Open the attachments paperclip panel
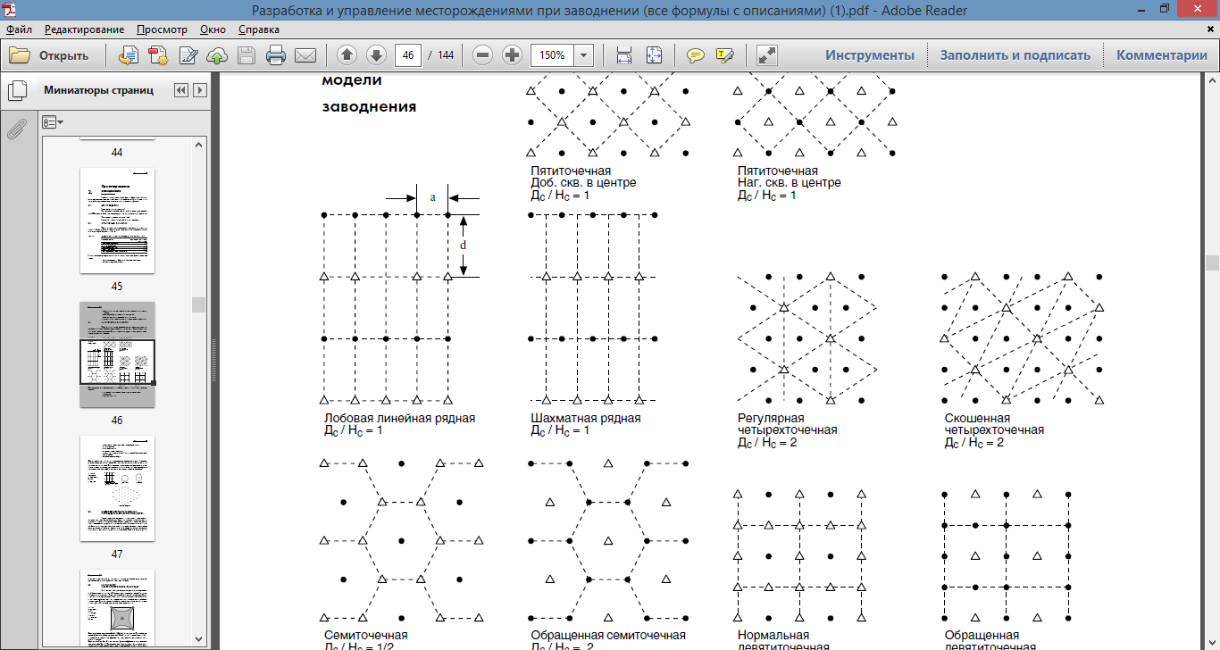The height and width of the screenshot is (650, 1220). (16, 130)
